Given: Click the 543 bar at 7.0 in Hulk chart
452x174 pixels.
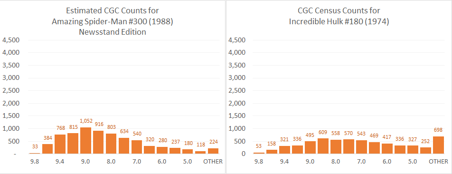Looking at the screenshot, I should click(x=361, y=147).
